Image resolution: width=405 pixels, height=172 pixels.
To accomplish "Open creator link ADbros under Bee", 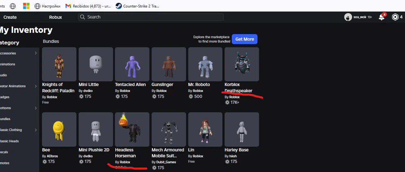I will pos(52,156).
